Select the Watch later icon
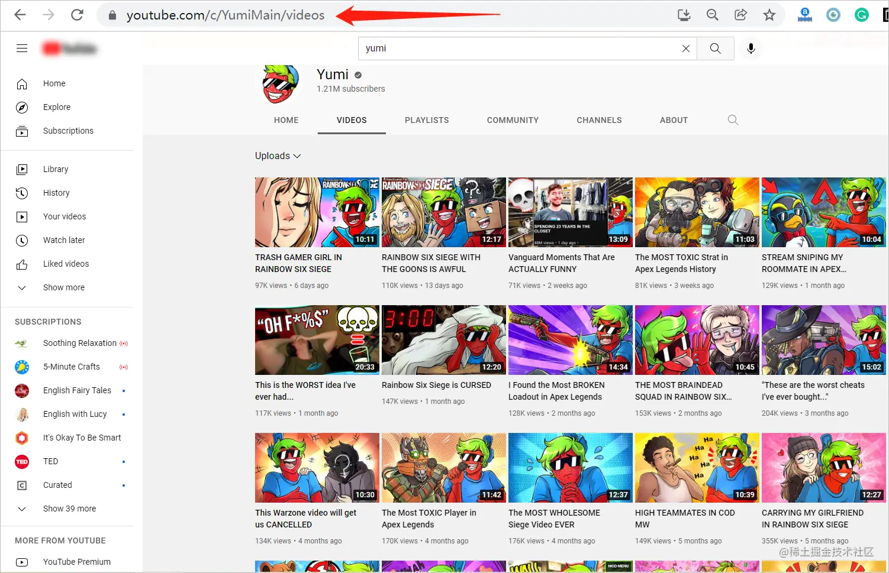Viewport: 889px width, 573px height. tap(22, 240)
